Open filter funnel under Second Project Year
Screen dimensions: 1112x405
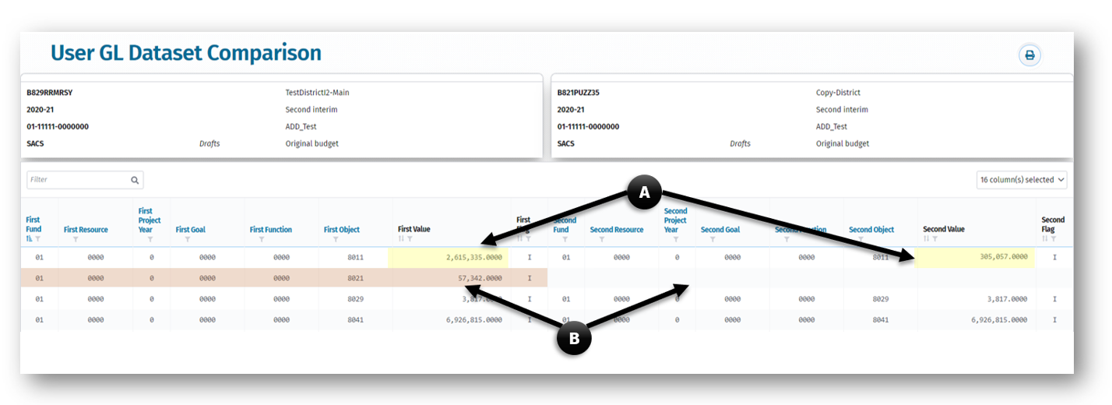(x=676, y=239)
